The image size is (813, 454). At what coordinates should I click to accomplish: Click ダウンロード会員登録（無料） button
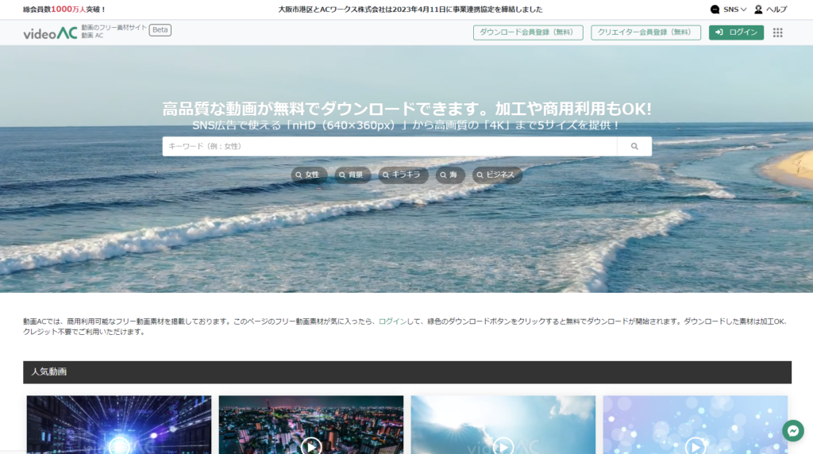[x=528, y=32]
